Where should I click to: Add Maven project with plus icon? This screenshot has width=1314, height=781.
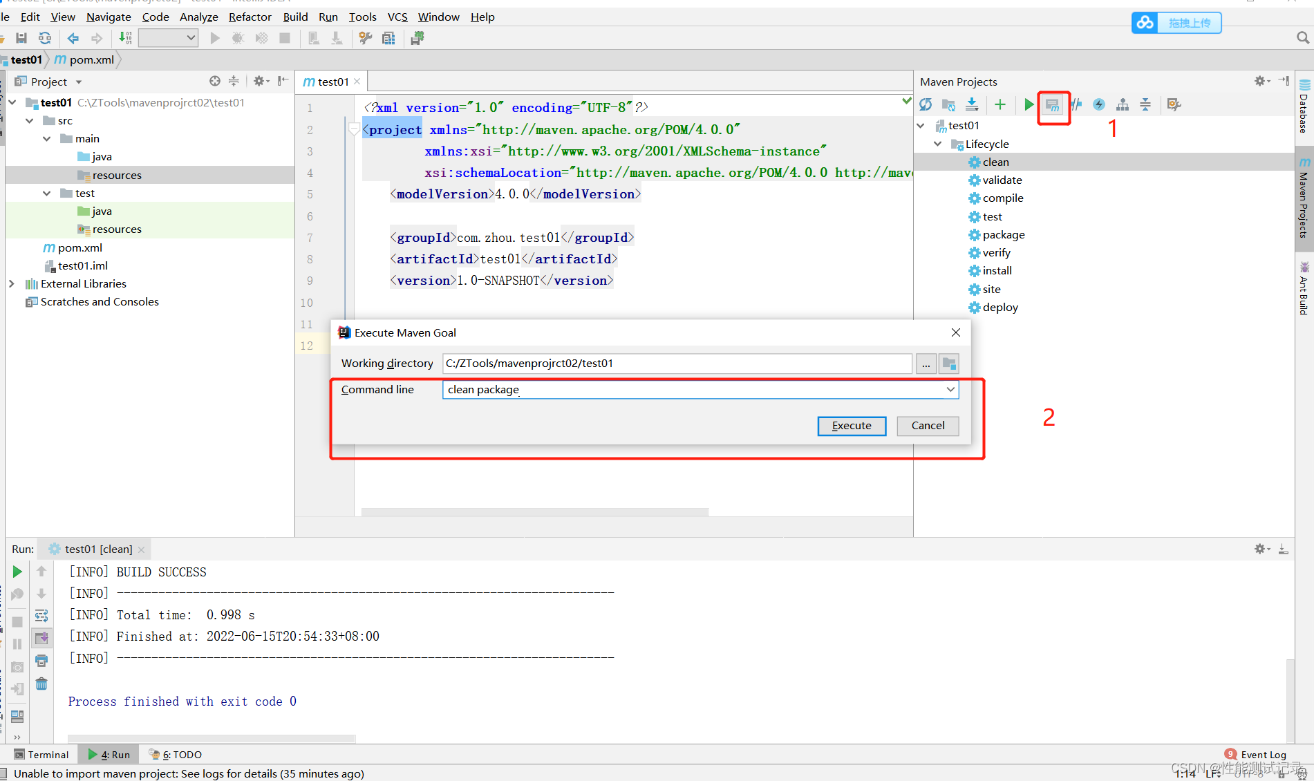tap(999, 104)
